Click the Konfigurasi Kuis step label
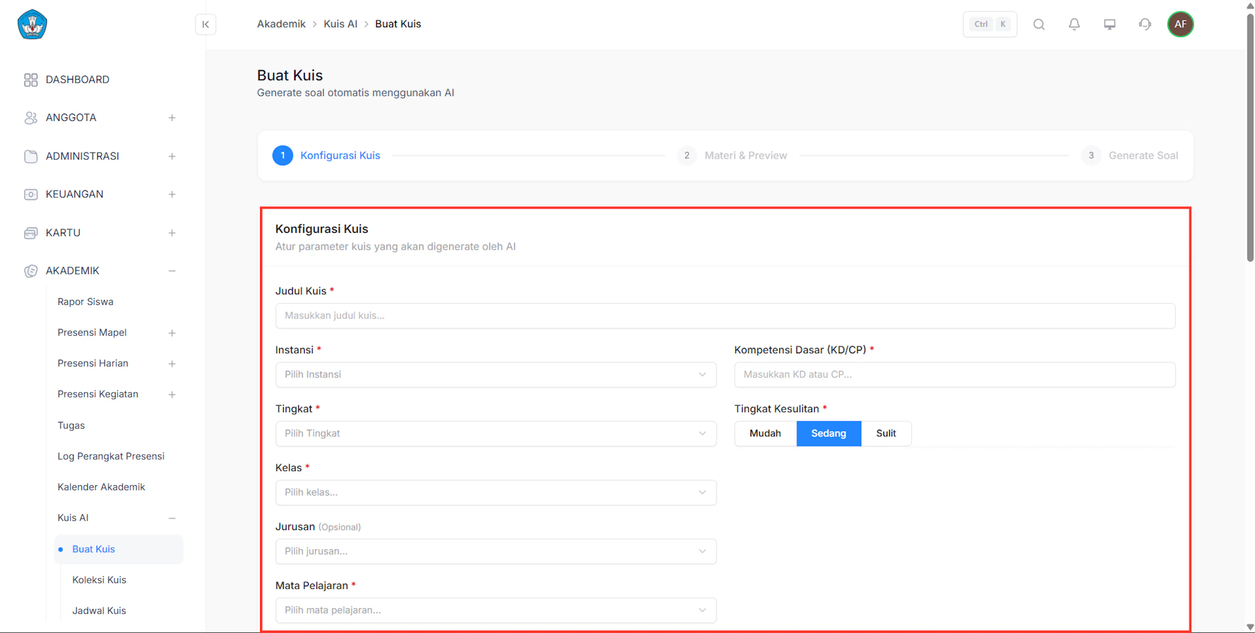This screenshot has height=633, width=1255. tap(340, 156)
